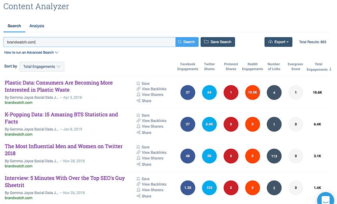Click the search field containing brandwatch.com
Viewport: 337px width, 204px height.
pyautogui.click(x=89, y=42)
